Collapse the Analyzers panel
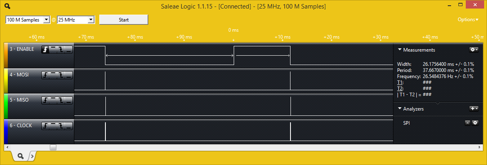 coord(400,109)
